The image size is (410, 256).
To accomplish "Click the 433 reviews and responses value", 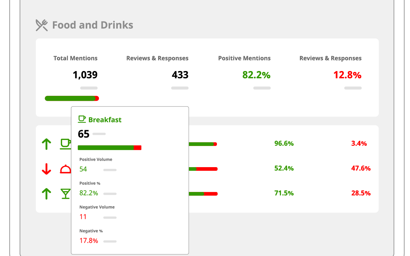I will click(x=180, y=75).
